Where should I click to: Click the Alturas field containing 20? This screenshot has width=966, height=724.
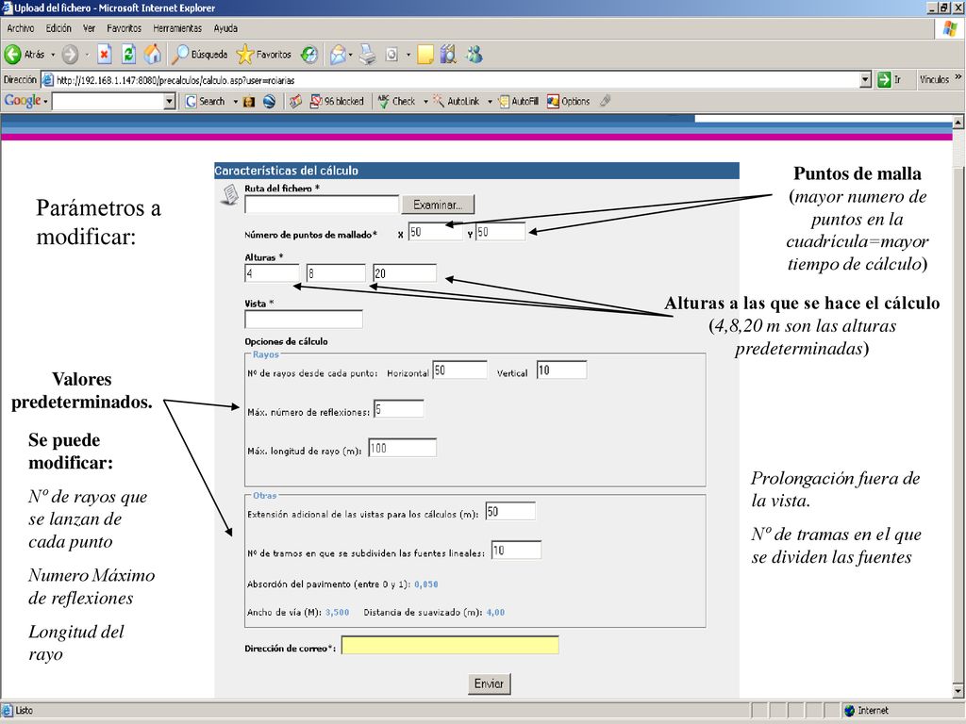click(x=405, y=273)
